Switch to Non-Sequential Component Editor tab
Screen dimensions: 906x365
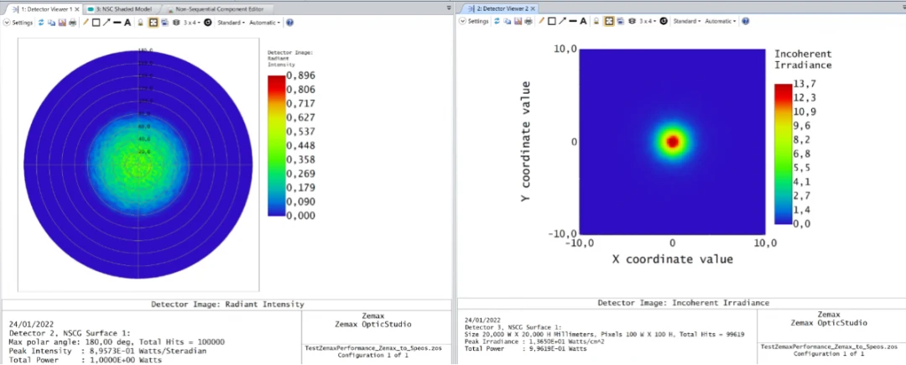[215, 9]
